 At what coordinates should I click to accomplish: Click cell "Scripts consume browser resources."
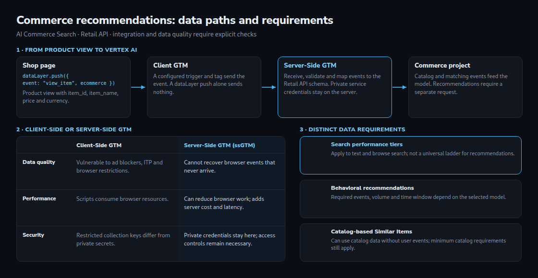[122, 199]
